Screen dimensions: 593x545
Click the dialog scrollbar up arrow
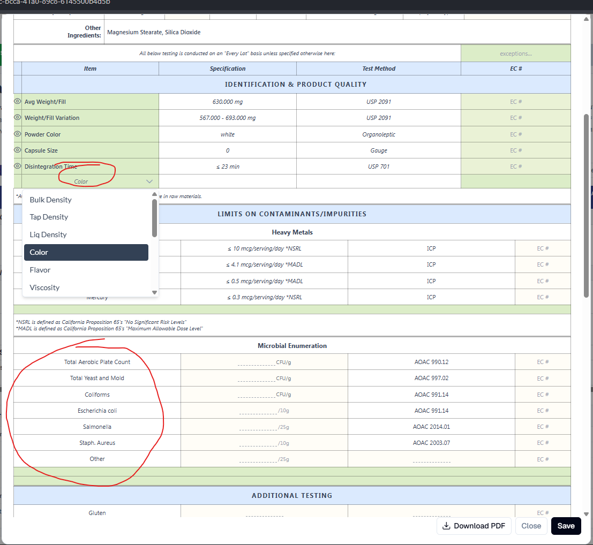click(x=586, y=19)
